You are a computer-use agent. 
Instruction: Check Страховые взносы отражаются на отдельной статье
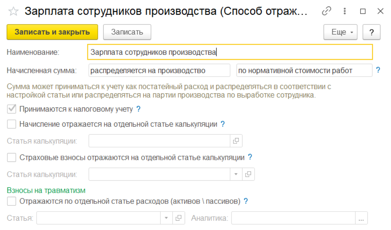(x=12, y=158)
